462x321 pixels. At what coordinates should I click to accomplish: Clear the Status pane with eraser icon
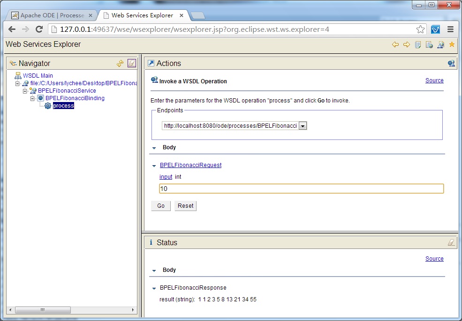[x=451, y=242]
